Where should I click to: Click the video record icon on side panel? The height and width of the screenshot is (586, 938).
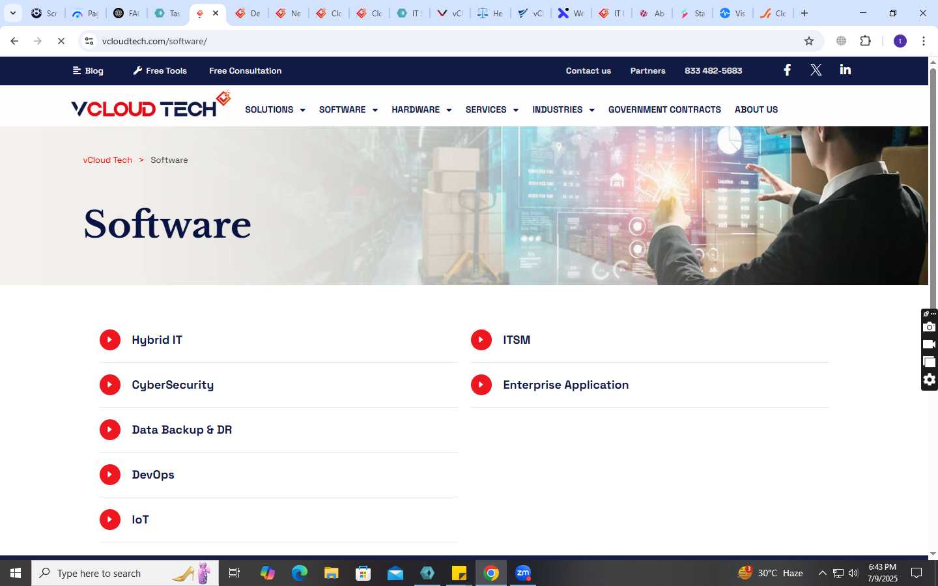pos(930,344)
